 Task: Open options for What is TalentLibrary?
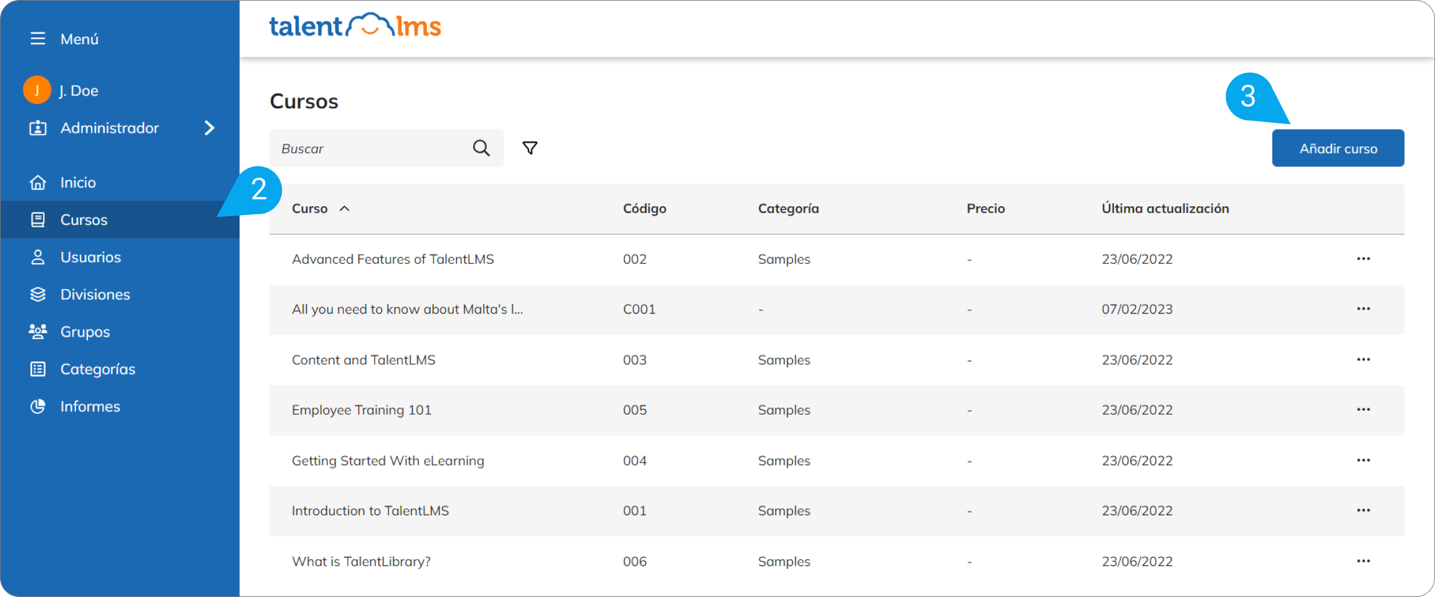click(x=1363, y=561)
